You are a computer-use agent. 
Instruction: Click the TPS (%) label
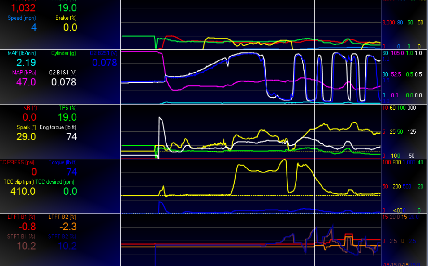click(x=68, y=108)
